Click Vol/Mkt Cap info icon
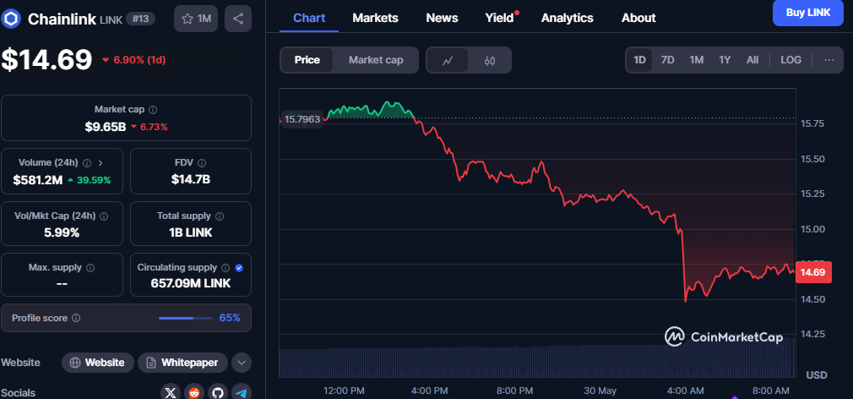The image size is (853, 399). [x=104, y=216]
